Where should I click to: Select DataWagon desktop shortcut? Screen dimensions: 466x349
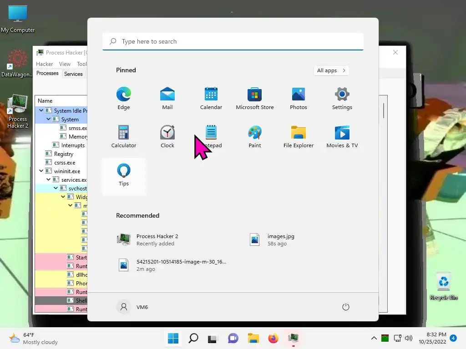point(17,64)
